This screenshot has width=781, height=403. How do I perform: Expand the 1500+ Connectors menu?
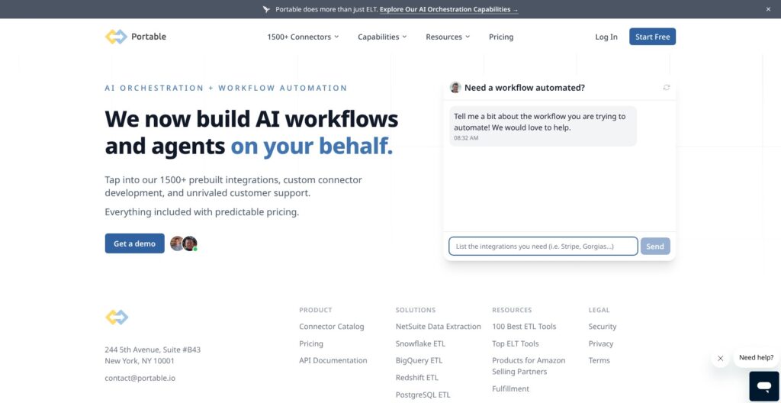pos(303,37)
